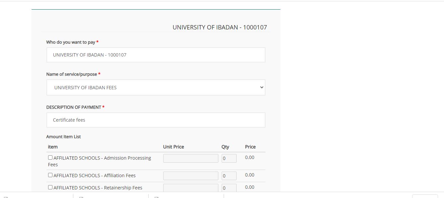Click the 'Price' column header
This screenshot has width=444, height=198.
click(x=250, y=147)
